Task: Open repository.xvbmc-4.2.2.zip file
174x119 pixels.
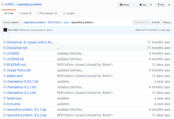Action: 26,115
